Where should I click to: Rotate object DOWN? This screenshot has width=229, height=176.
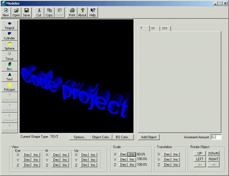coord(213,154)
